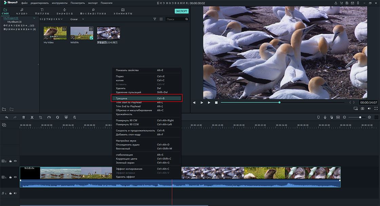Open the shopping cart icon in title bar
This screenshot has height=206, width=380.
pos(341,3)
